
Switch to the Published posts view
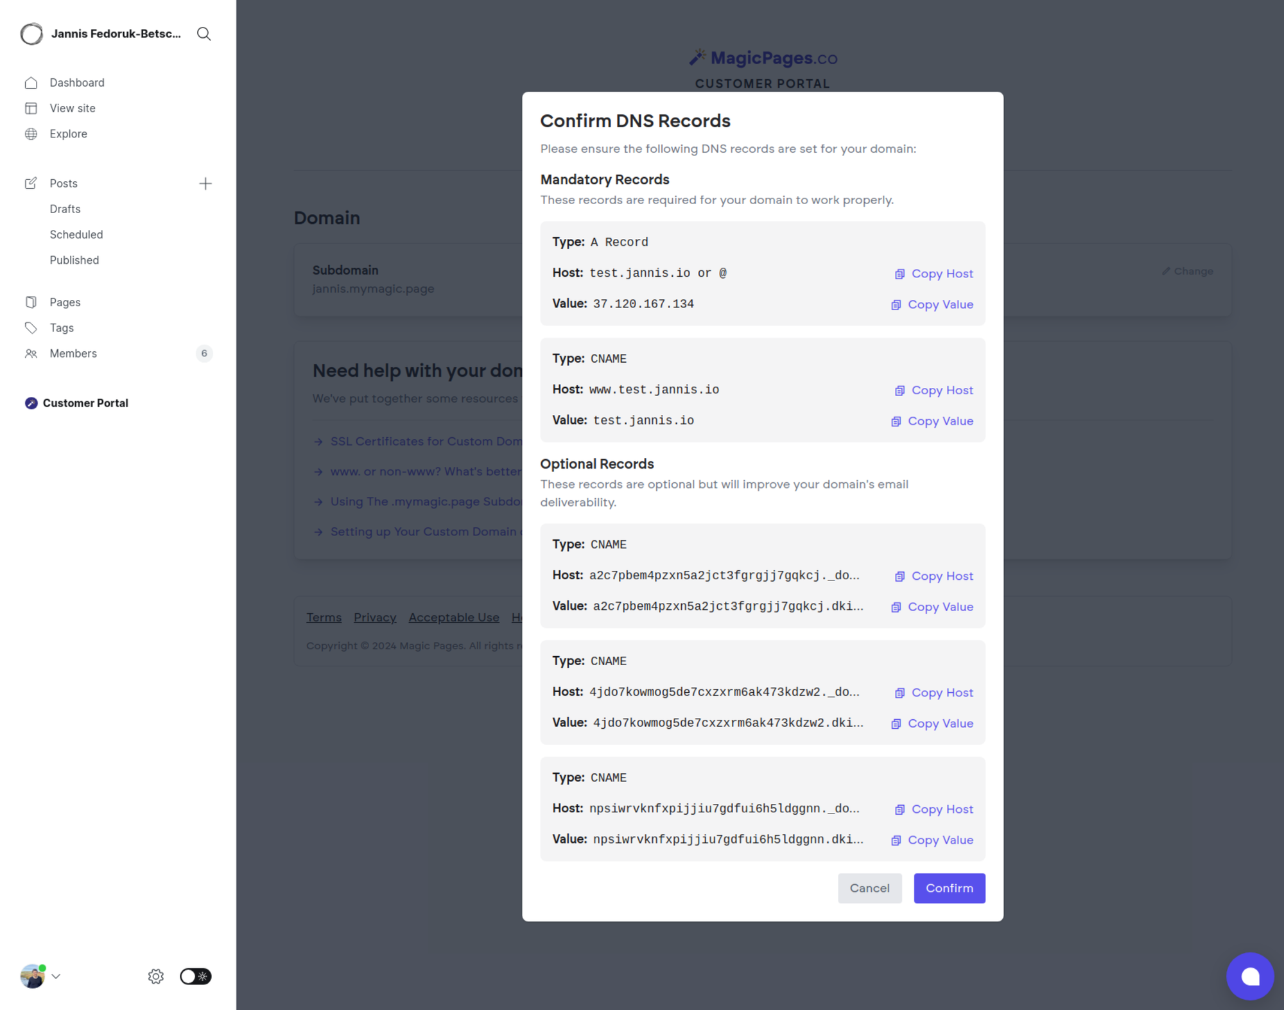74,260
